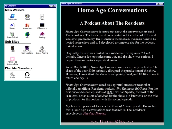Maximize the My Computer window
Screen dimensions: 172x129
coord(52,6)
